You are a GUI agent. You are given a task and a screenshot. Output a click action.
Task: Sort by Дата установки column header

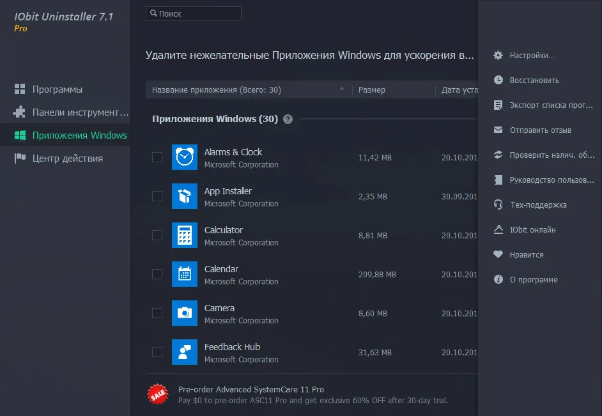pos(459,90)
